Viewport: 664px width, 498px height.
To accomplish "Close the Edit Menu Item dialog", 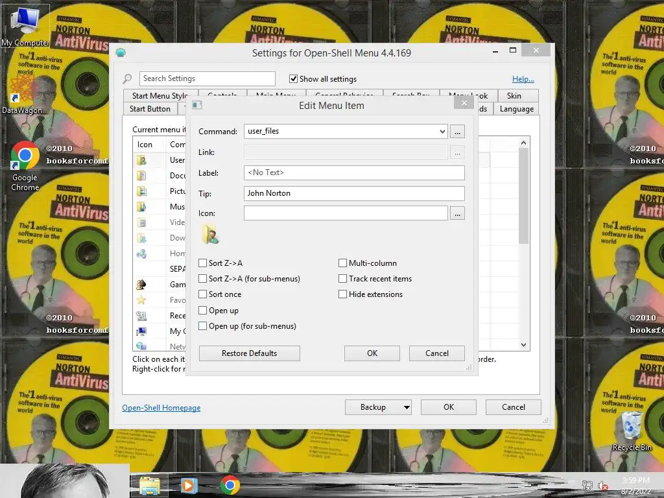I will (464, 103).
